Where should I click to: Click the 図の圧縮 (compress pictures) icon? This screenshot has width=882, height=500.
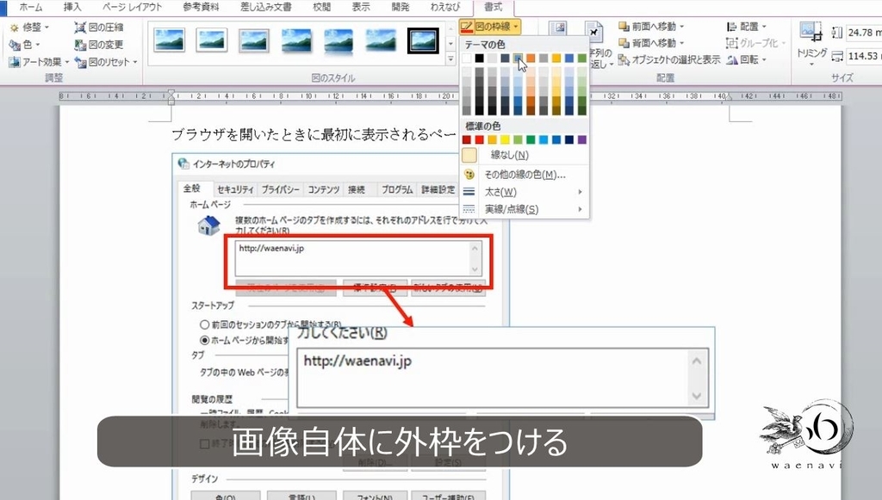(80, 27)
